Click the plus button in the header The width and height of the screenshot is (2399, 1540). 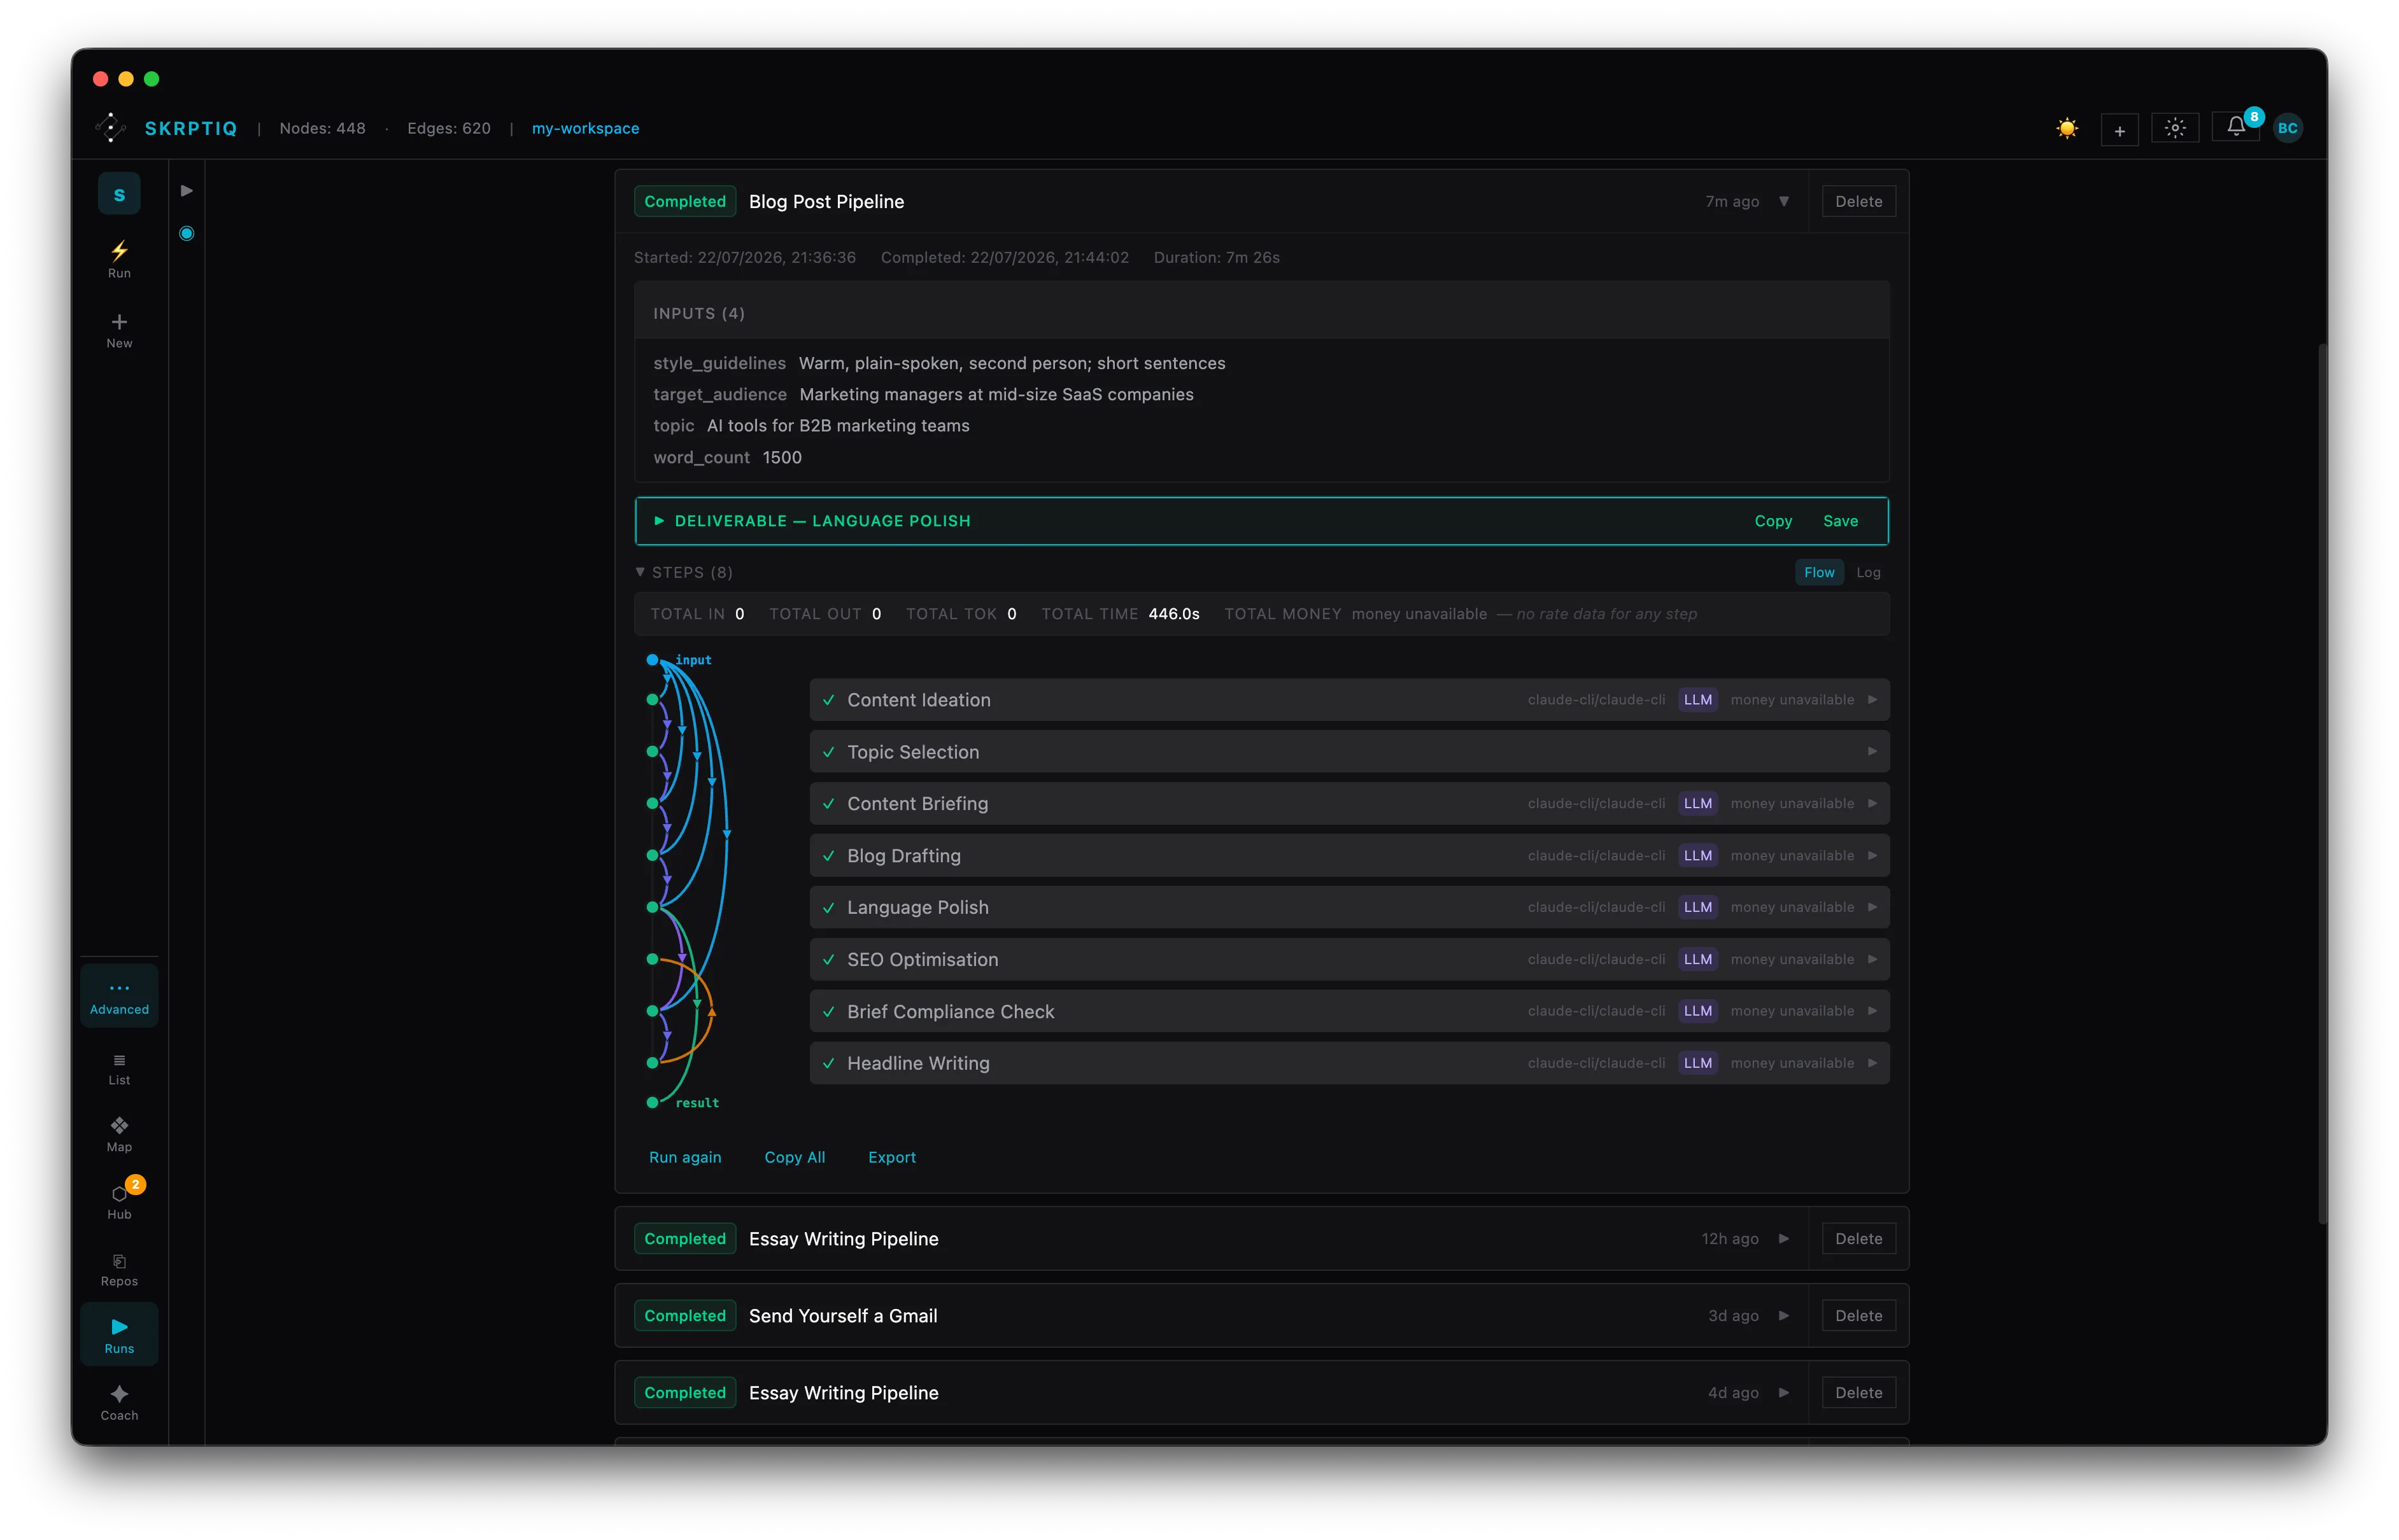coord(2119,129)
